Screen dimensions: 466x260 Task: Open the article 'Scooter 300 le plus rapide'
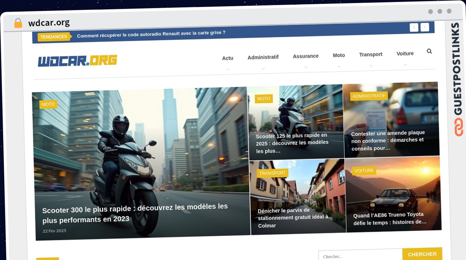coord(135,213)
